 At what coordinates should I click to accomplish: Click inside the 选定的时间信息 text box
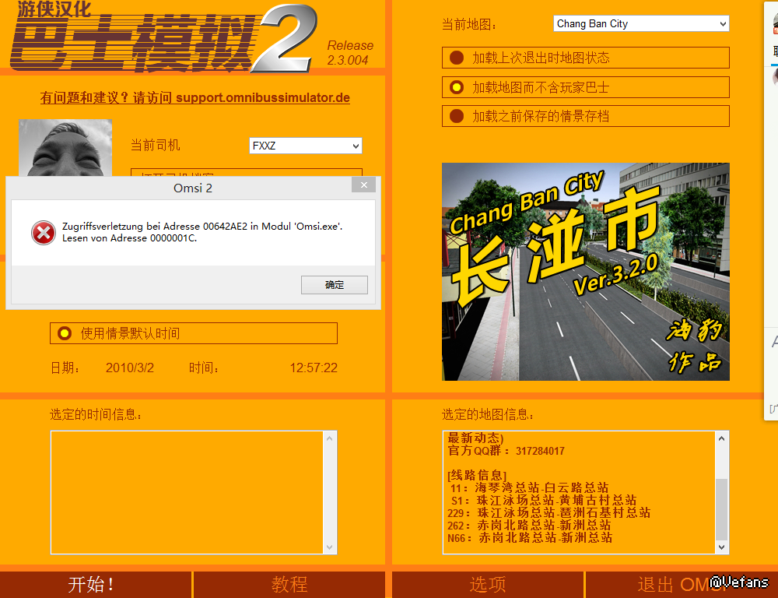(x=187, y=492)
